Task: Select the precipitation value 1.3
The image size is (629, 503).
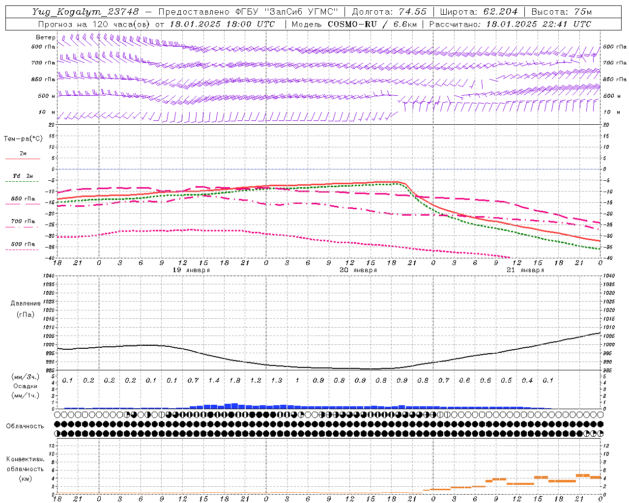Action: (x=277, y=380)
